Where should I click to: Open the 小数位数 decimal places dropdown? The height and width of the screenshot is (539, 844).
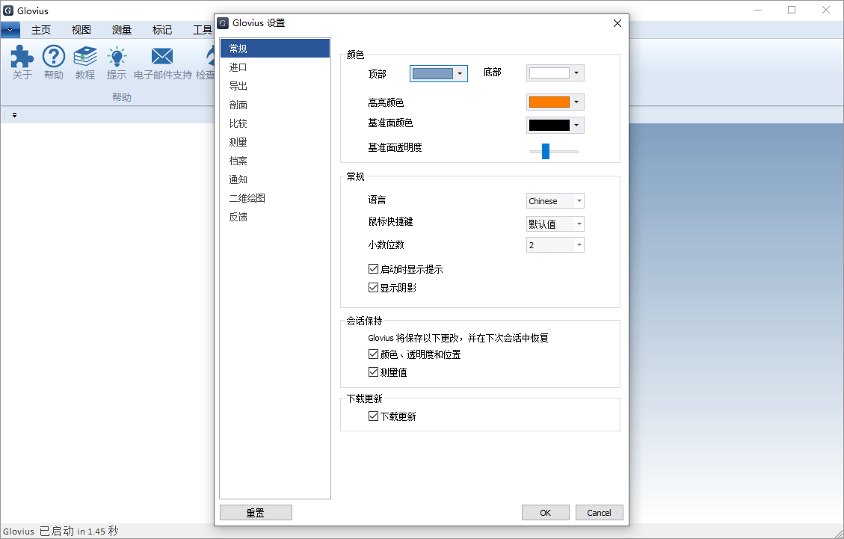pyautogui.click(x=555, y=245)
